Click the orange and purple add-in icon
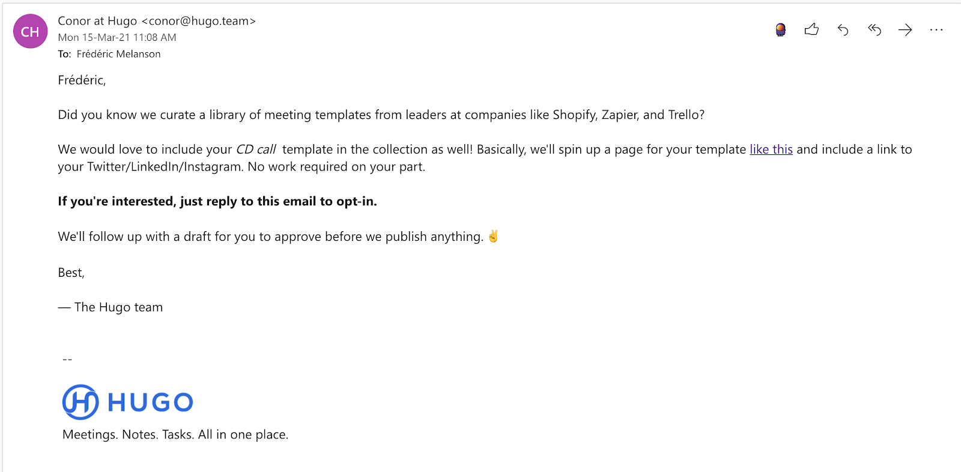The image size is (961, 472). pos(780,29)
